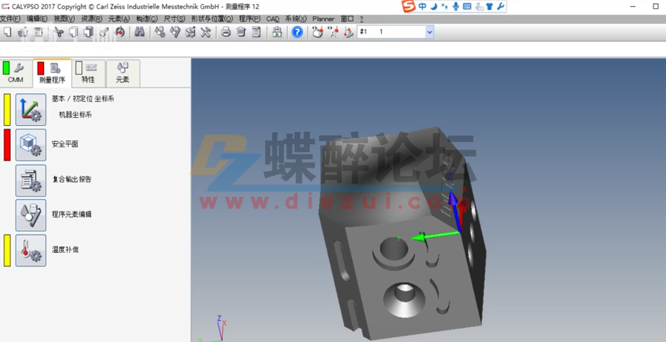The height and width of the screenshot is (342, 666).
Task: Switch to the 特性 tab
Action: 89,73
